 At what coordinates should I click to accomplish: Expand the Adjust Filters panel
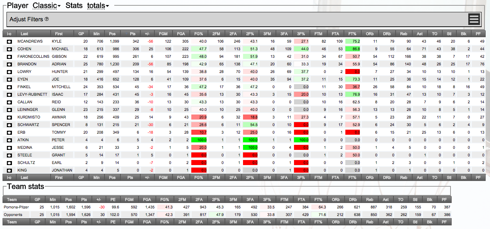pos(244,19)
